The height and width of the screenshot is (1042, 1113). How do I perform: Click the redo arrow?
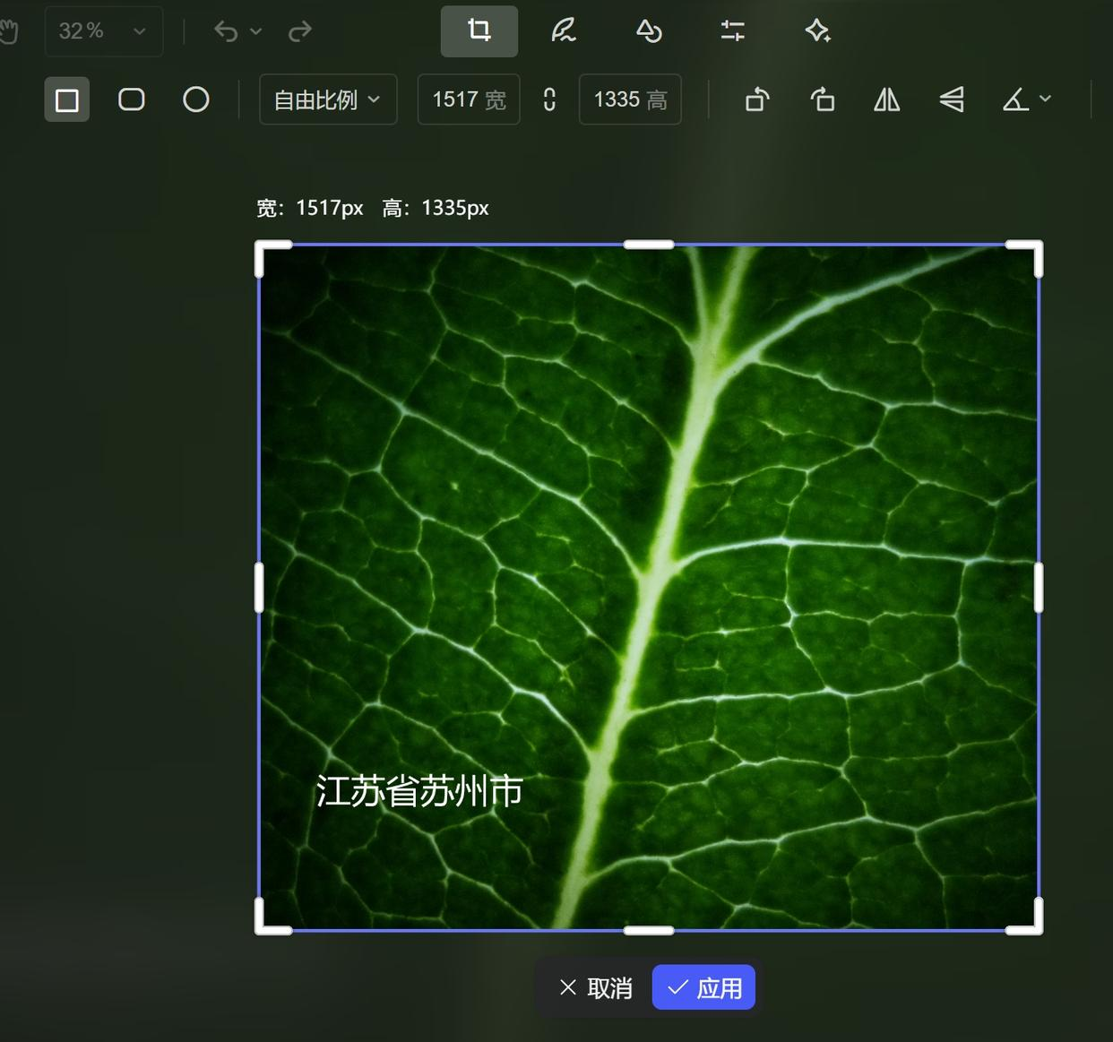pyautogui.click(x=299, y=31)
